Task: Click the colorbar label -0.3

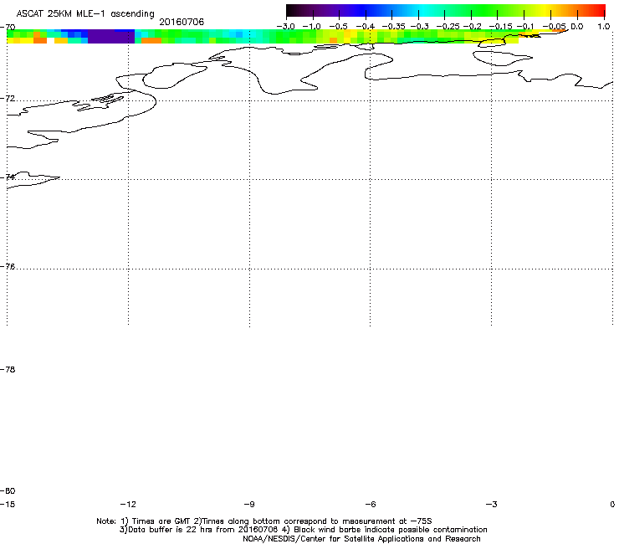Action: coord(420,27)
